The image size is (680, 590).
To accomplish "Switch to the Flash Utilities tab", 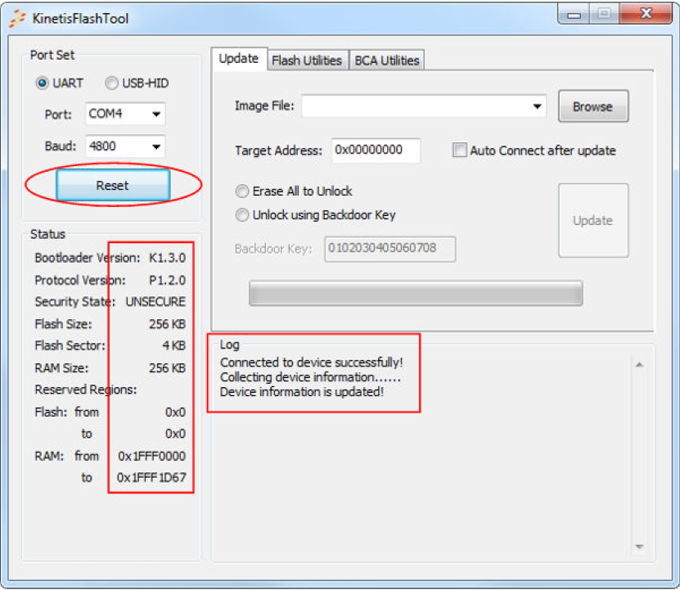I will pos(307,61).
